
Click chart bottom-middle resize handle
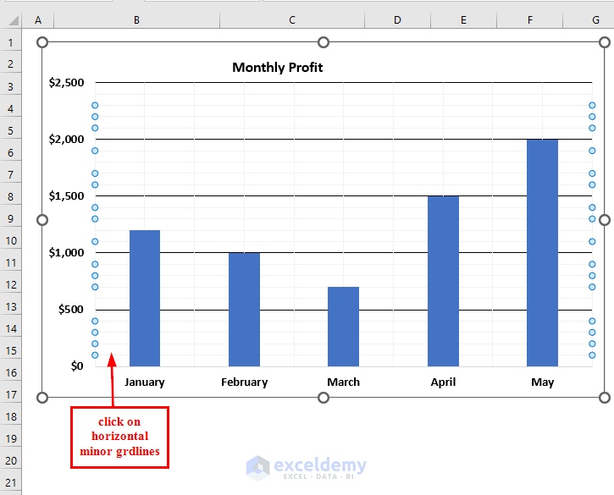click(x=324, y=398)
